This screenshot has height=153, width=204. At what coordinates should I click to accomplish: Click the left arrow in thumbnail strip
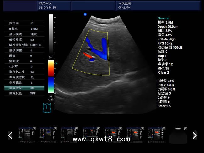(x=10, y=135)
